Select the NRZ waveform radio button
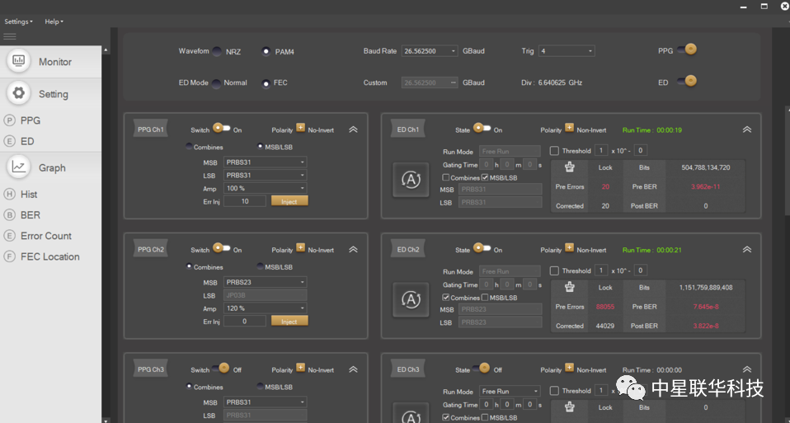Viewport: 790px width, 423px height. pyautogui.click(x=217, y=51)
